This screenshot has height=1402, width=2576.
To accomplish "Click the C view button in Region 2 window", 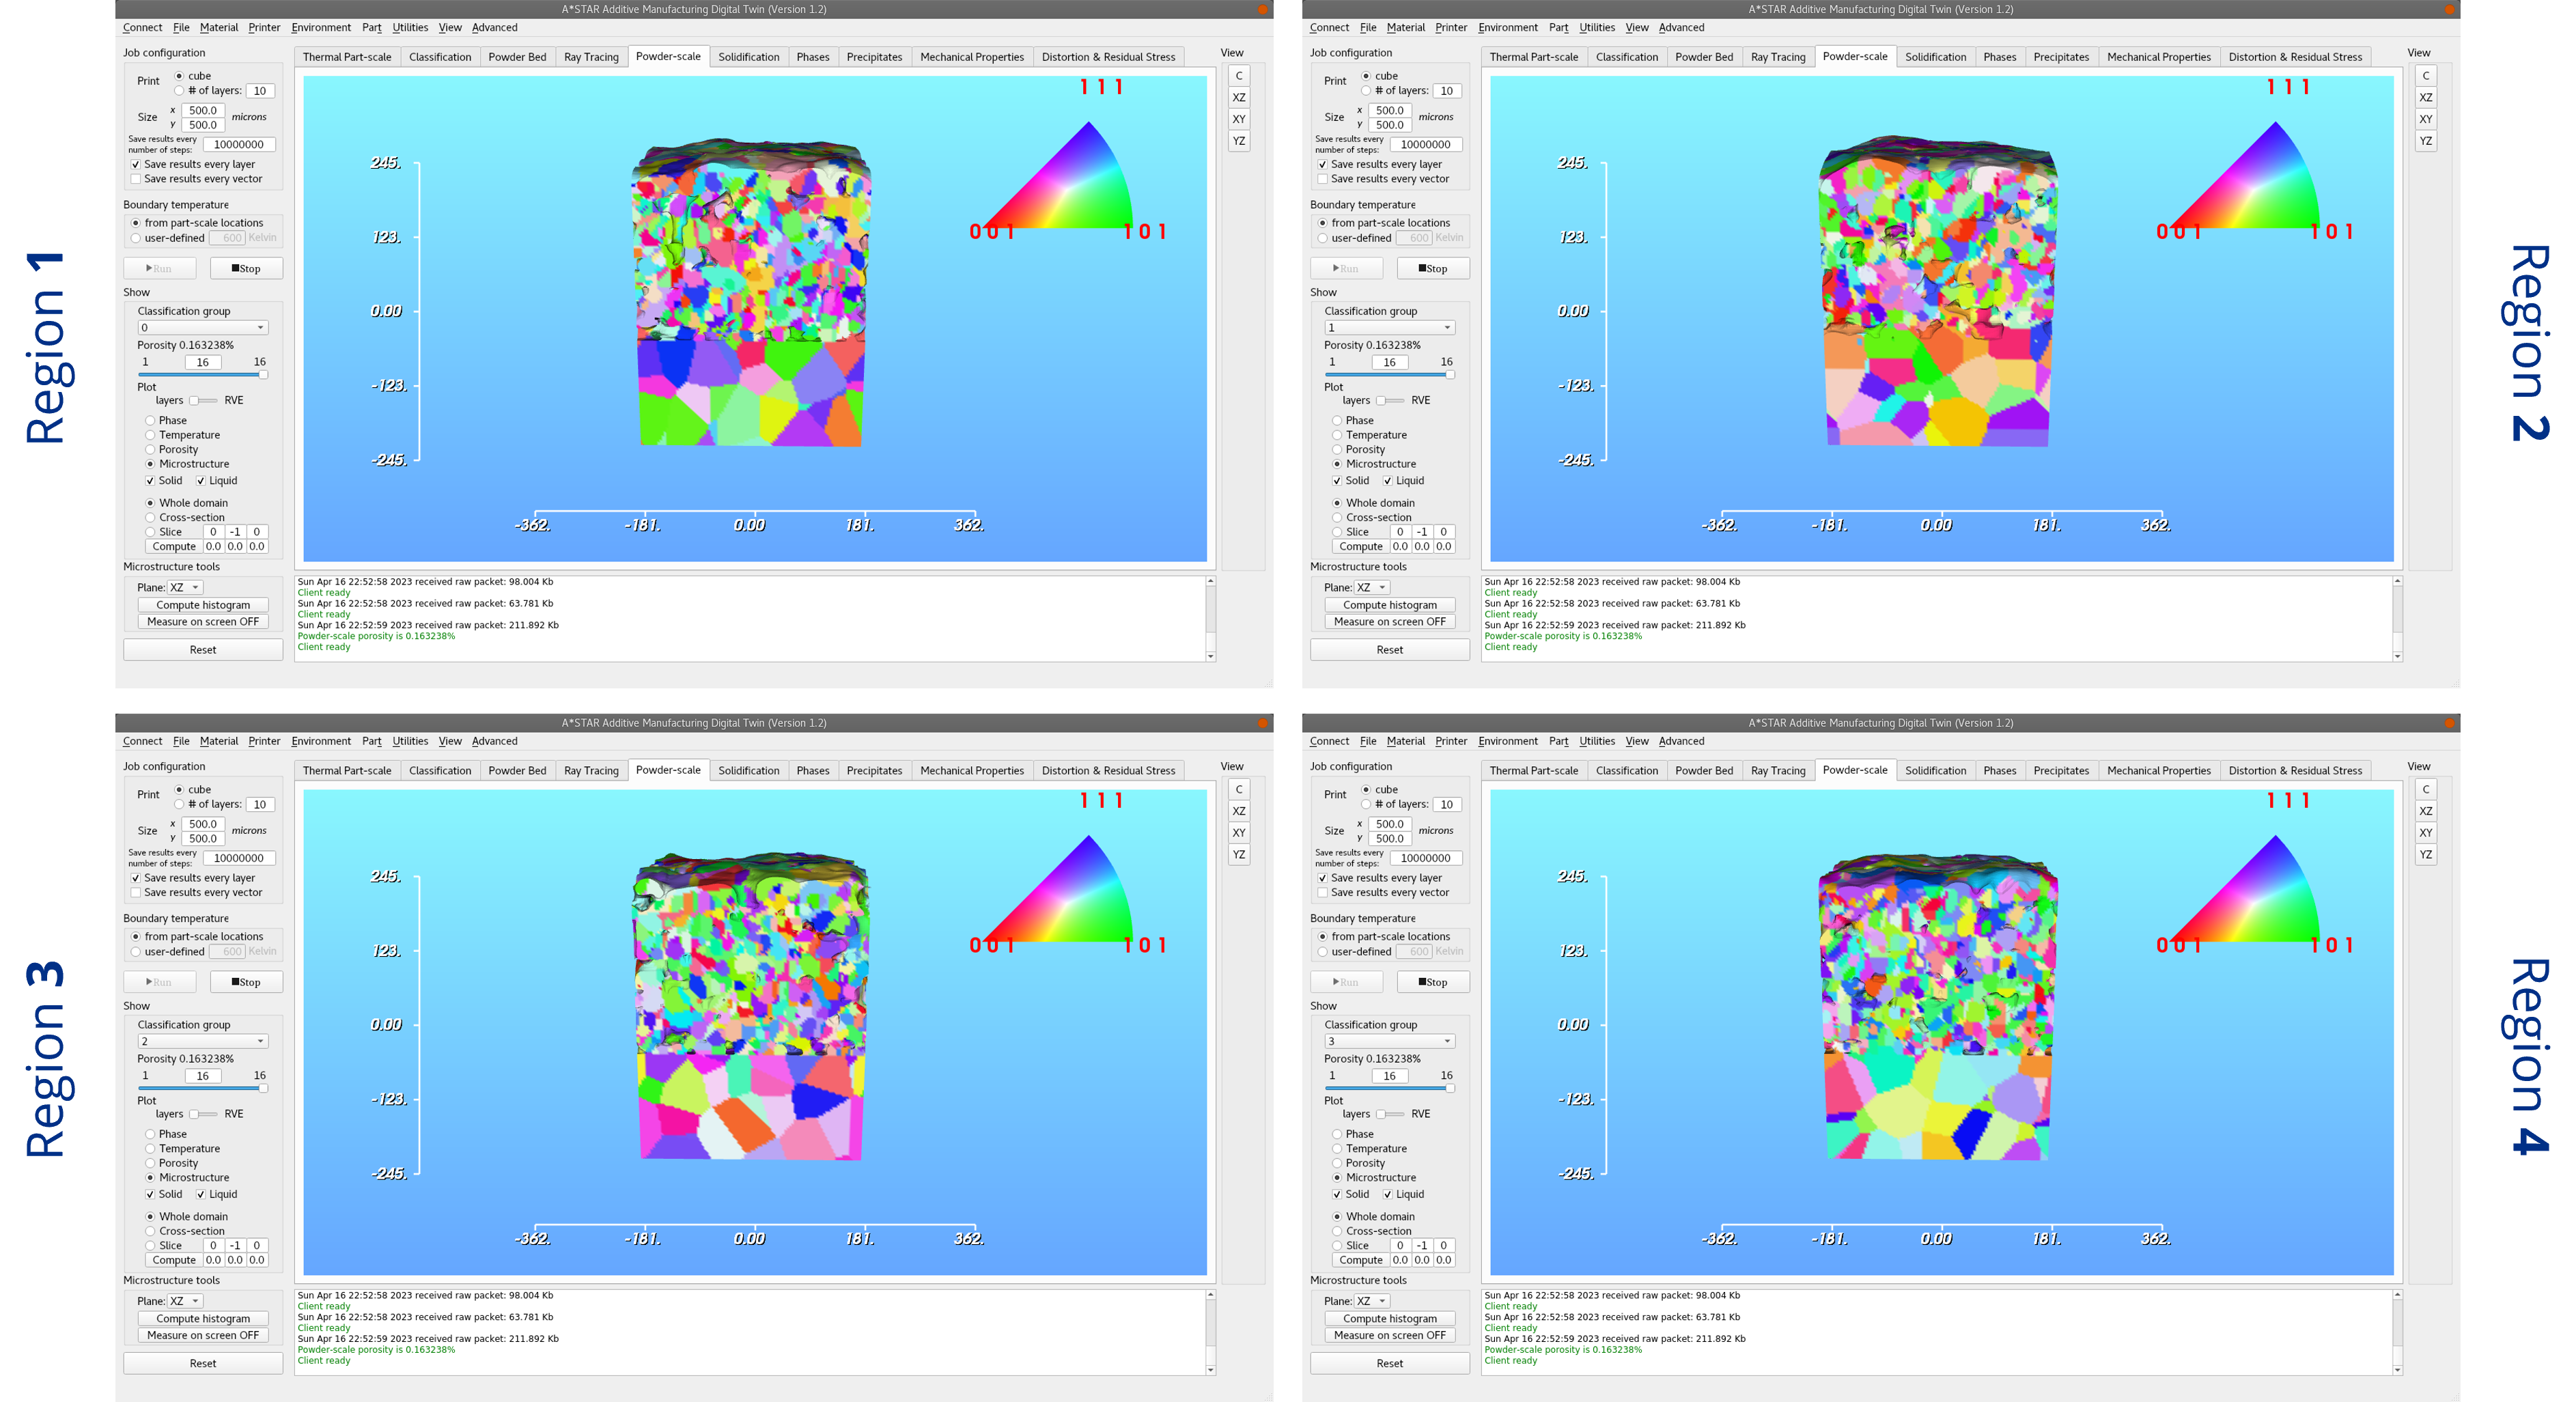I will (2425, 75).
